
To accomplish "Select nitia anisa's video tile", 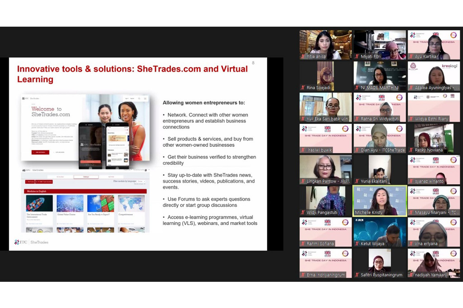I will [326, 45].
